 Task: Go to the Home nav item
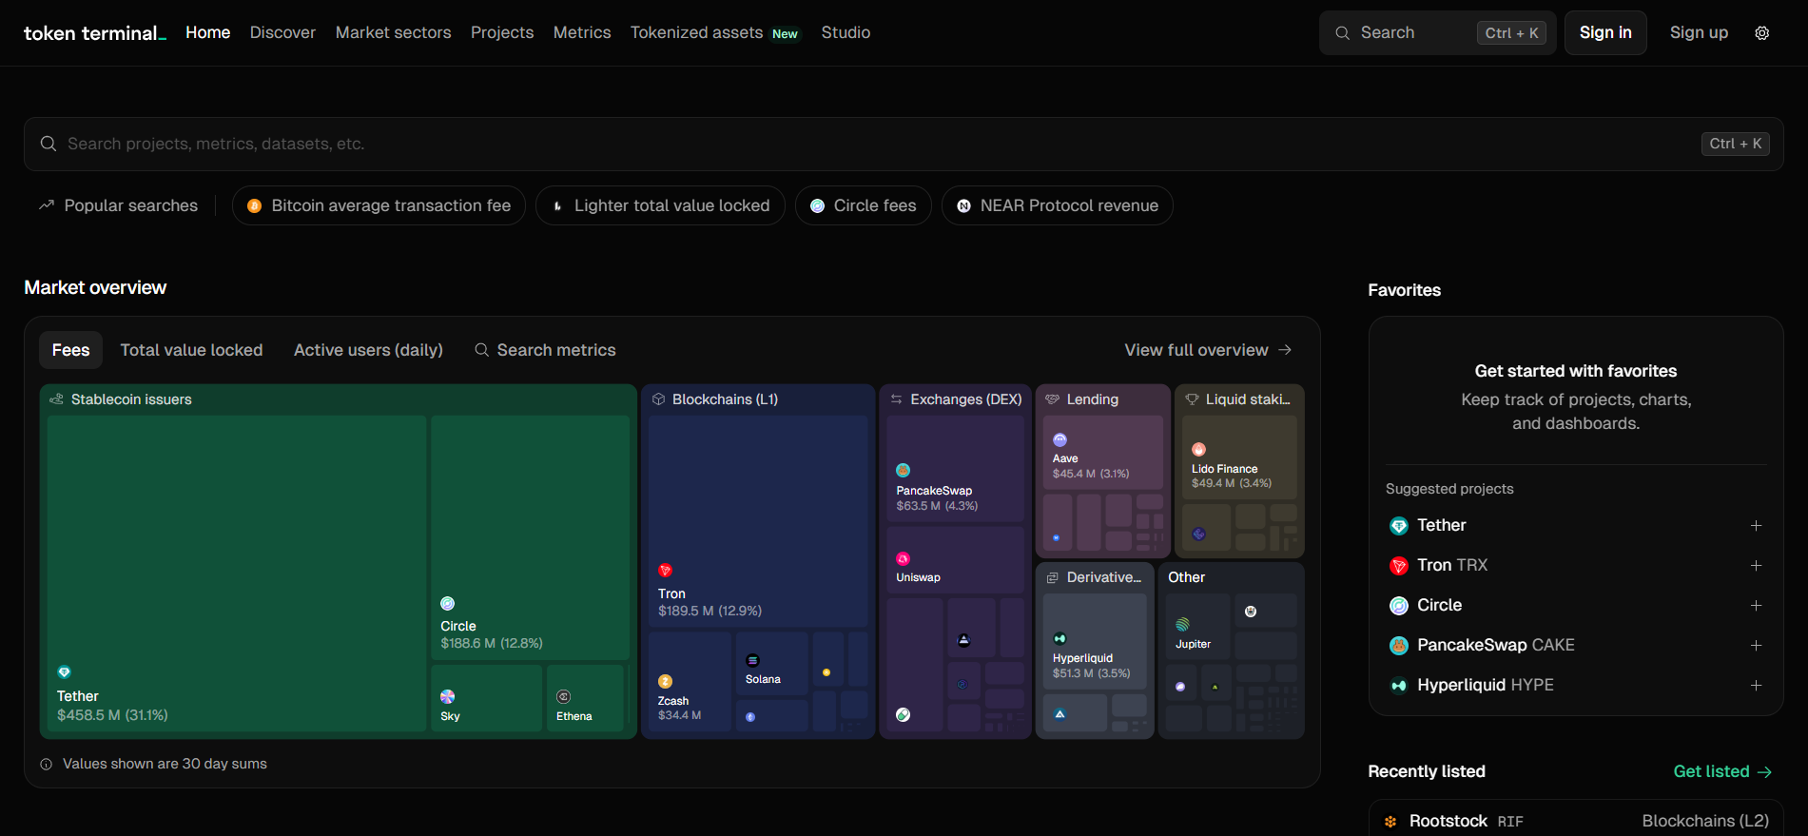208,32
